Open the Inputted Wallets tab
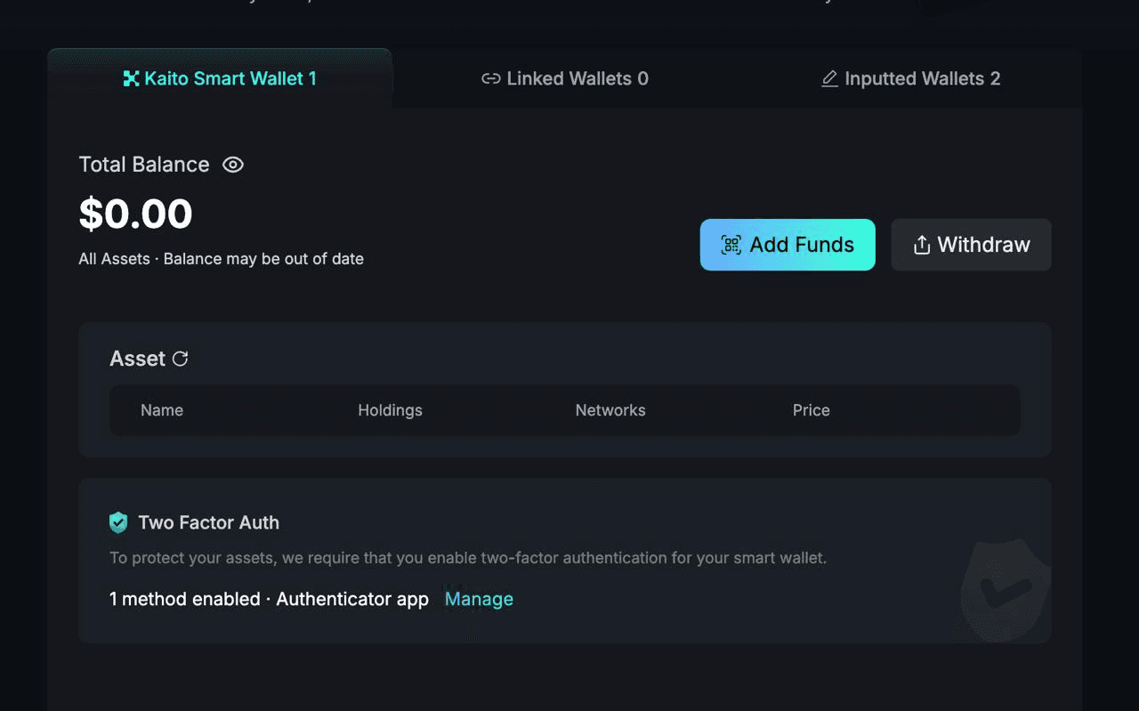The width and height of the screenshot is (1139, 711). pyautogui.click(x=910, y=78)
